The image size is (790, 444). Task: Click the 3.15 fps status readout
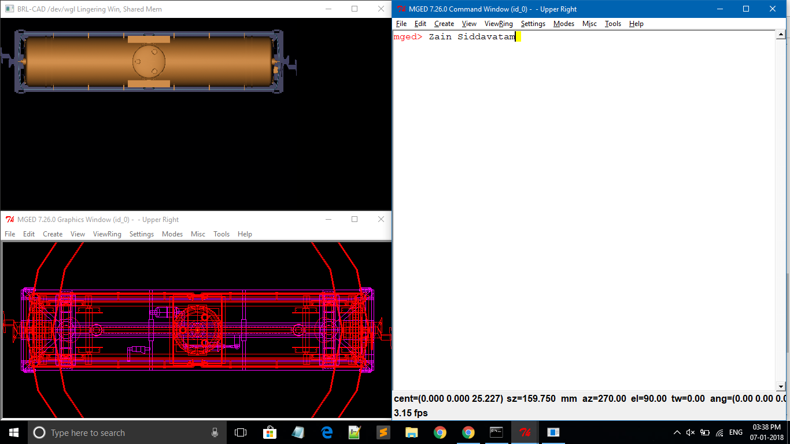tap(411, 413)
